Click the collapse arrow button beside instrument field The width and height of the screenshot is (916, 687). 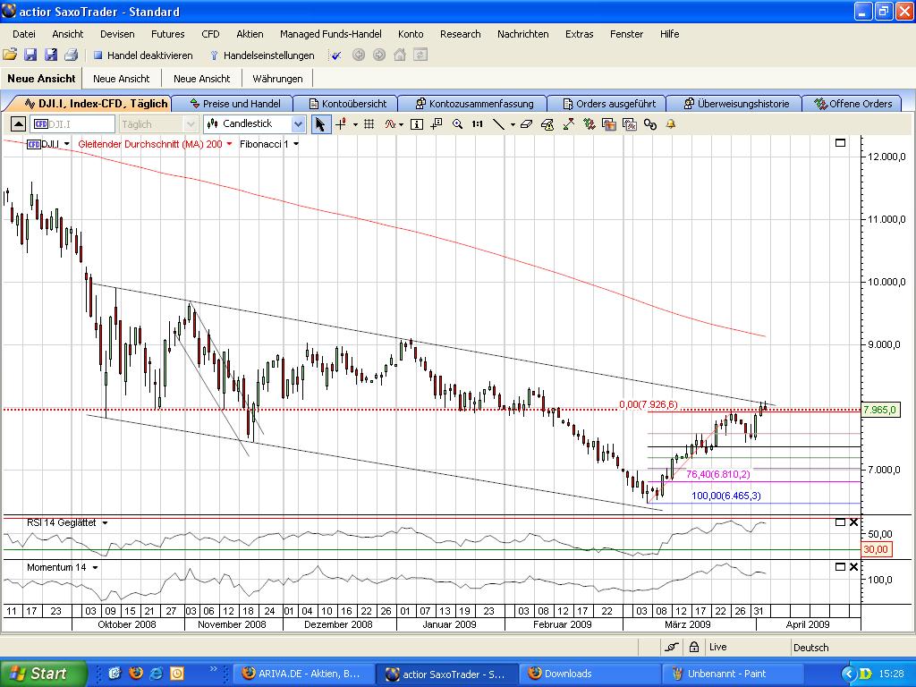(18, 123)
